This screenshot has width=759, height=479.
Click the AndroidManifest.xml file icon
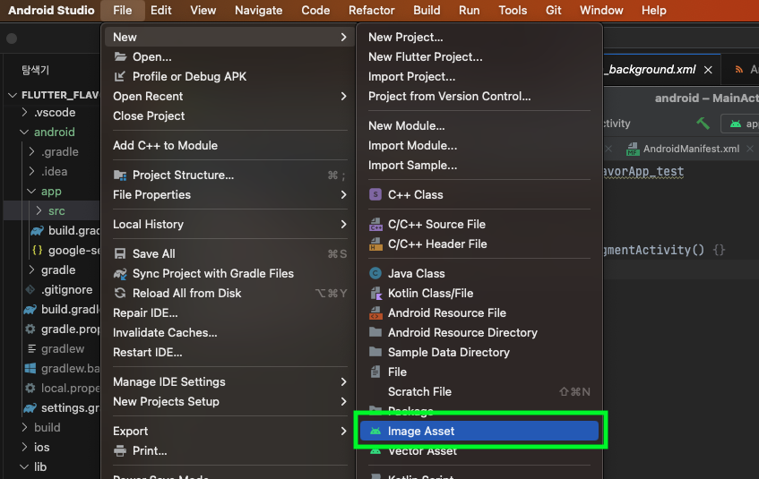[633, 149]
